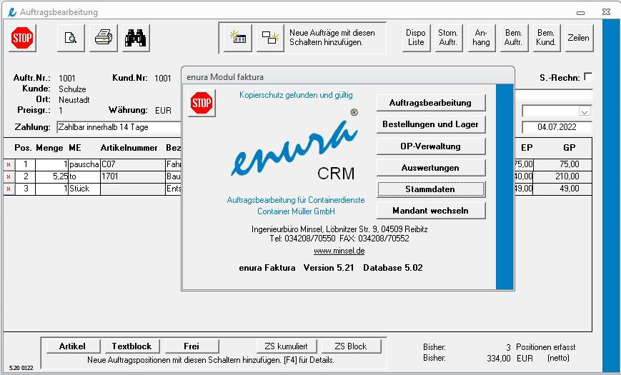The width and height of the screenshot is (621, 375).
Task: Add position via Artikel button
Action: [72, 346]
